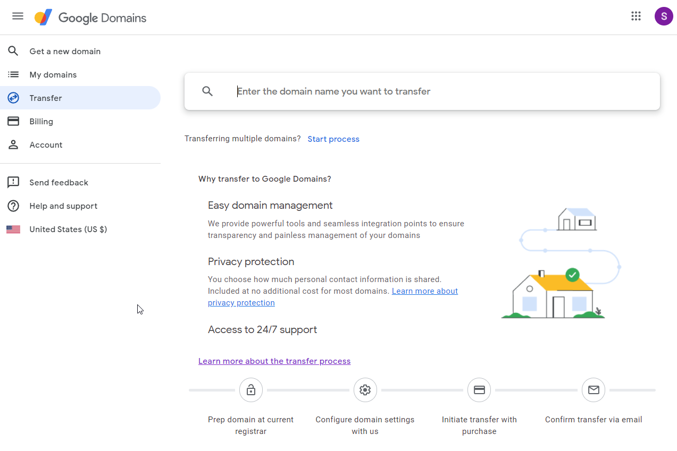Click the lock icon for prep step
The image size is (677, 451).
pos(251,390)
